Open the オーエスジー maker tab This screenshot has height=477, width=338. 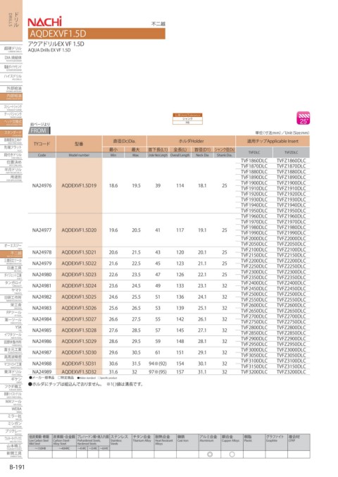point(11,247)
